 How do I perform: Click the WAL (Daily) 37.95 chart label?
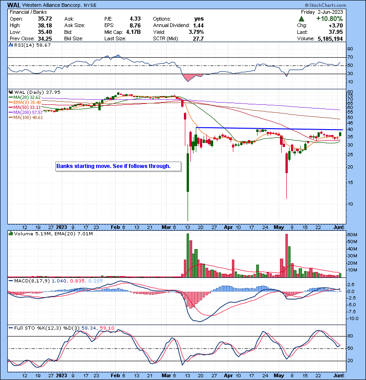pos(38,92)
